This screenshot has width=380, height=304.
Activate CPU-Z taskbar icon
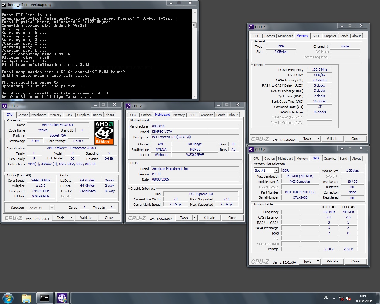click(x=62, y=298)
